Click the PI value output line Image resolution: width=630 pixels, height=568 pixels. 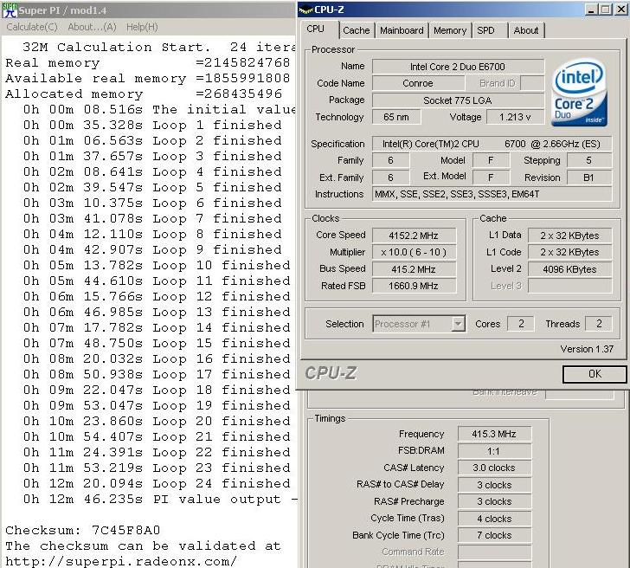pos(160,500)
